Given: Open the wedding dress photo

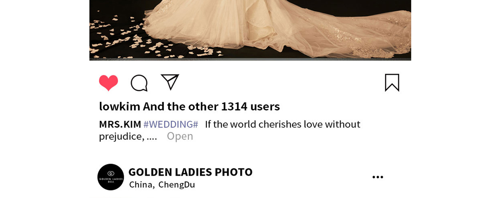Looking at the screenshot, I should click(x=250, y=30).
